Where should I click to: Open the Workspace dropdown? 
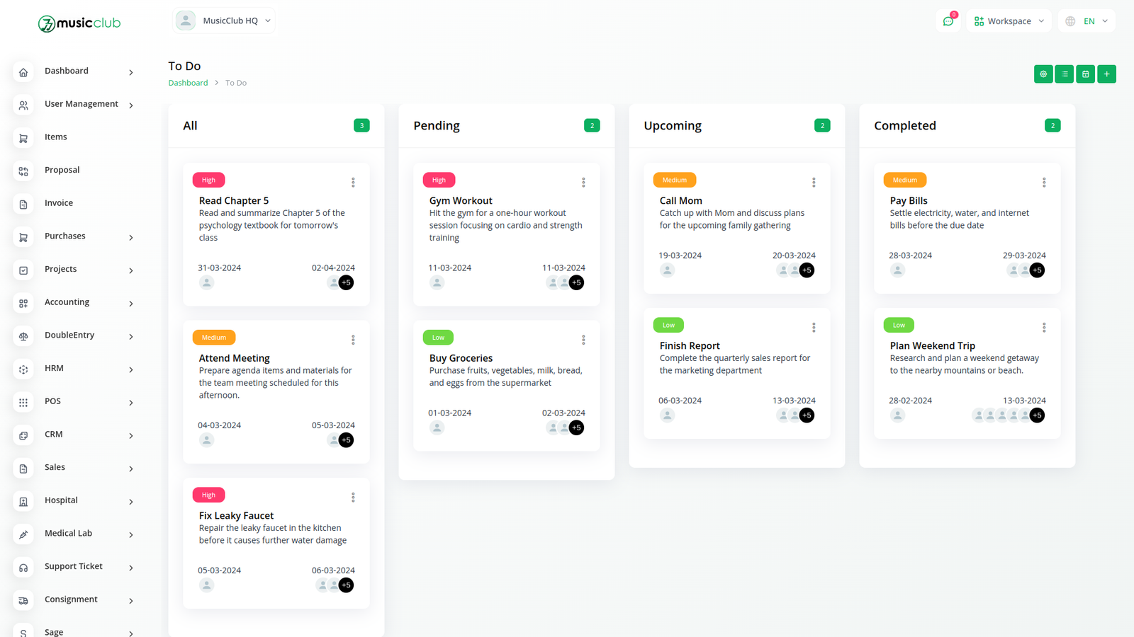1009,21
